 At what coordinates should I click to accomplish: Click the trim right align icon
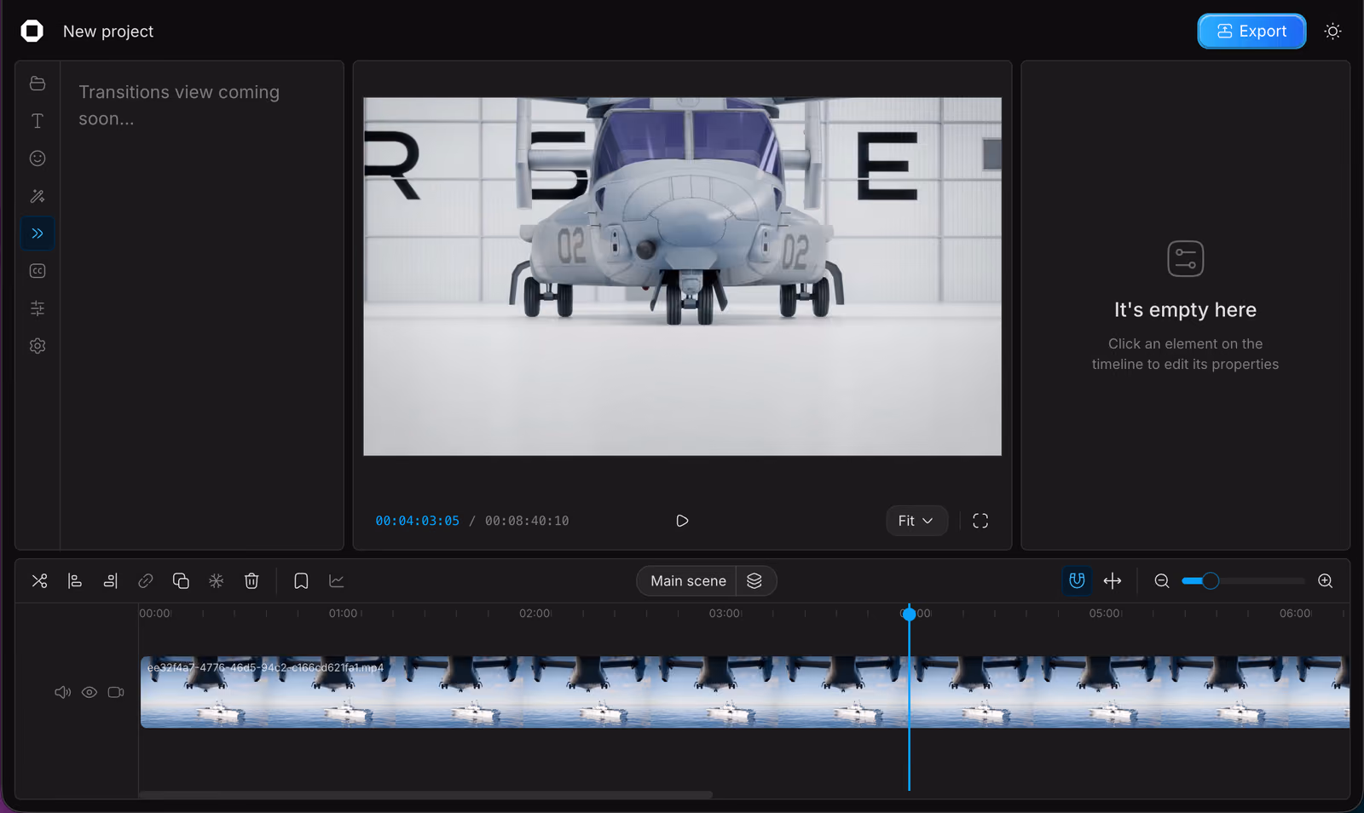[x=111, y=581]
